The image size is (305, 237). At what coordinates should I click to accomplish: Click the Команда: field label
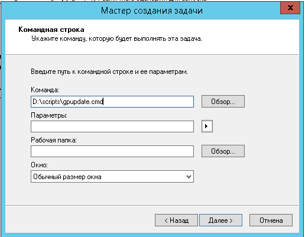coord(45,90)
